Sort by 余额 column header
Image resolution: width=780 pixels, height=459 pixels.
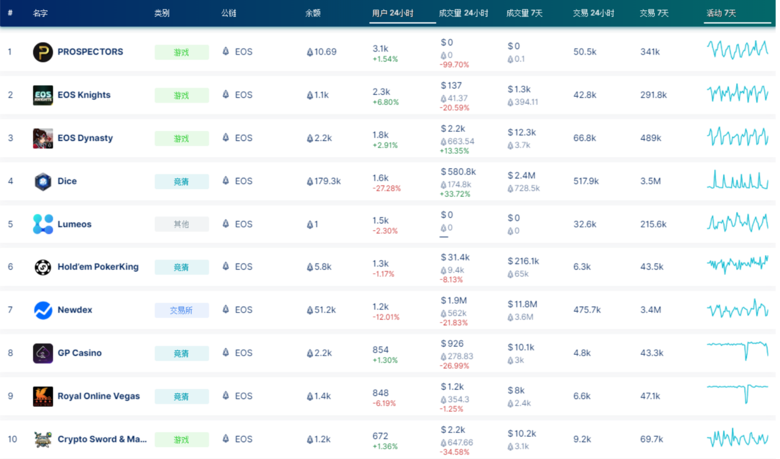(x=313, y=13)
